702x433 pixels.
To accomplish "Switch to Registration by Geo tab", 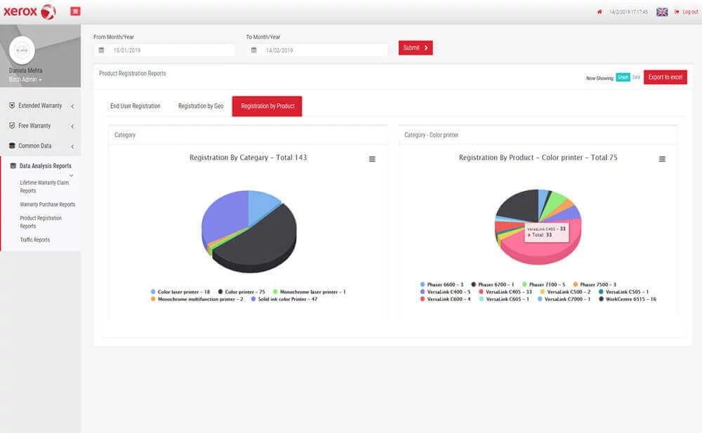I will 201,106.
